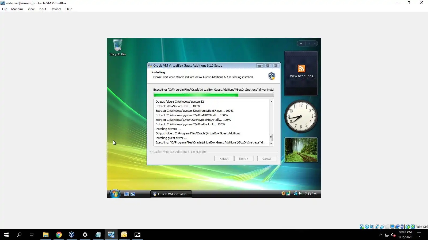
Task: Click the CPU virtualization status icon
Action: [x=402, y=227]
